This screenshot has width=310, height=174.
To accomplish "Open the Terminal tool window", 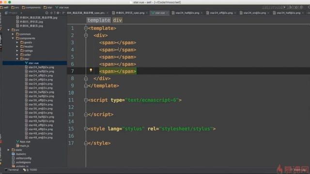I will pyautogui.click(x=12, y=170).
